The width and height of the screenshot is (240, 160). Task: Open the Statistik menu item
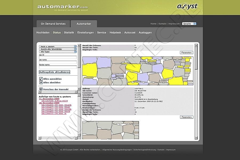69,33
